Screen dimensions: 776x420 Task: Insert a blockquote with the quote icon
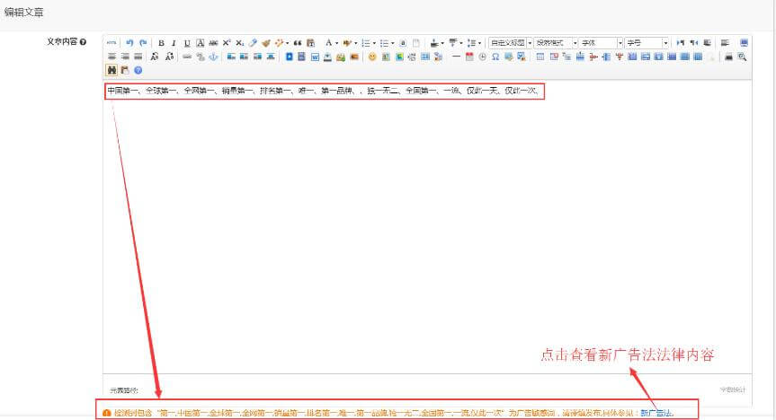pos(298,42)
